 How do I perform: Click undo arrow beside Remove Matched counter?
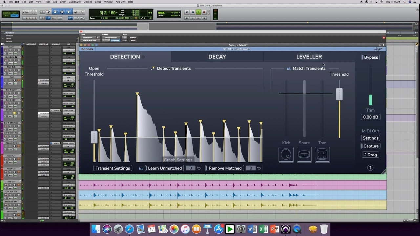pos(259,168)
